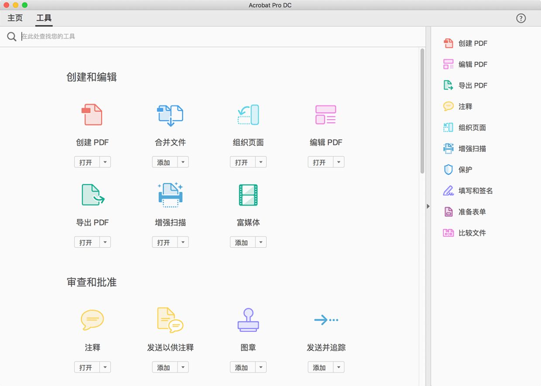Click the 创建 PDF tool icon in main area
This screenshot has height=386, width=541.
[92, 115]
